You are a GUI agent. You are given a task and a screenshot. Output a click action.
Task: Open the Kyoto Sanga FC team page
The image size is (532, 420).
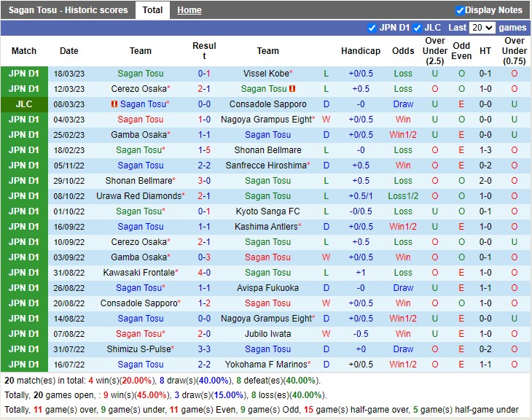coord(267,211)
